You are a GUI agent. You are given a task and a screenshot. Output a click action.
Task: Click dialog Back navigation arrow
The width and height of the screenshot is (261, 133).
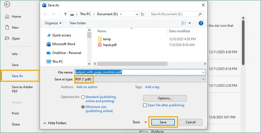point(45,14)
